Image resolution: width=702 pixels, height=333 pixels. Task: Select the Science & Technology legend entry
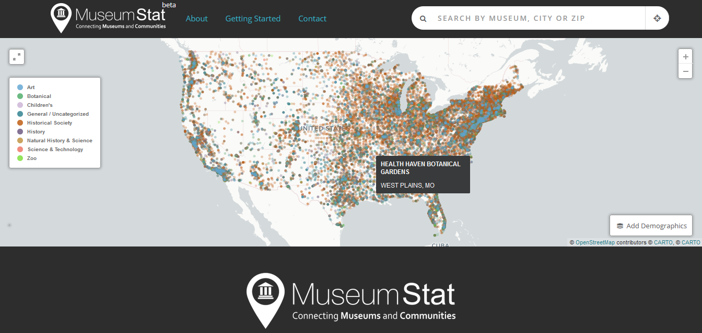pos(55,150)
